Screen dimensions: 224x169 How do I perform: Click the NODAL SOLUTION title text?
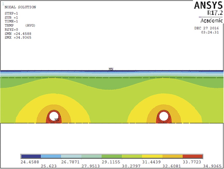coord(20,7)
